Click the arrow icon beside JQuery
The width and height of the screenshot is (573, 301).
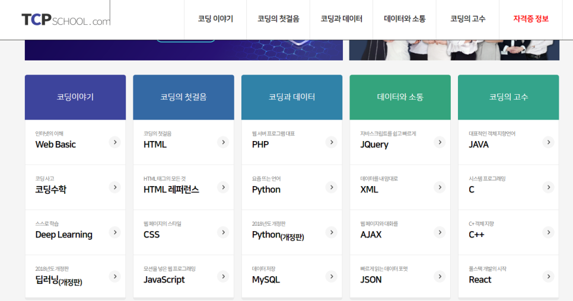440,142
